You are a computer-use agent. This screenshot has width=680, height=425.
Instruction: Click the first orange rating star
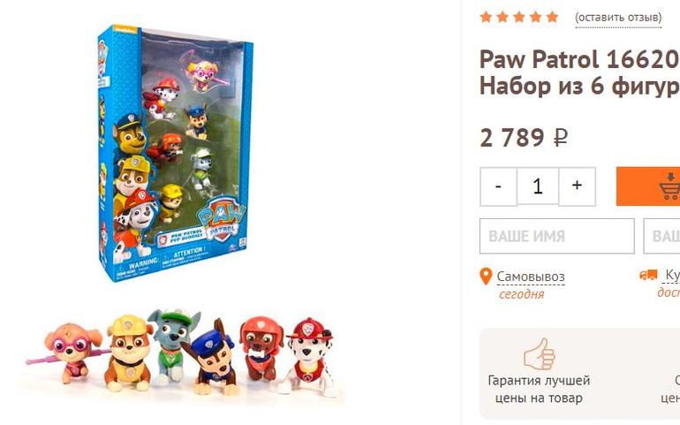tap(486, 17)
